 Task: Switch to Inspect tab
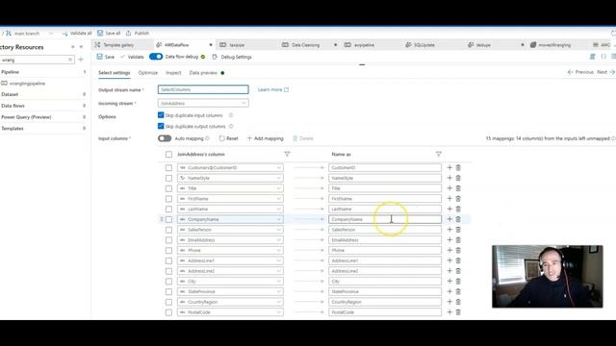(173, 73)
